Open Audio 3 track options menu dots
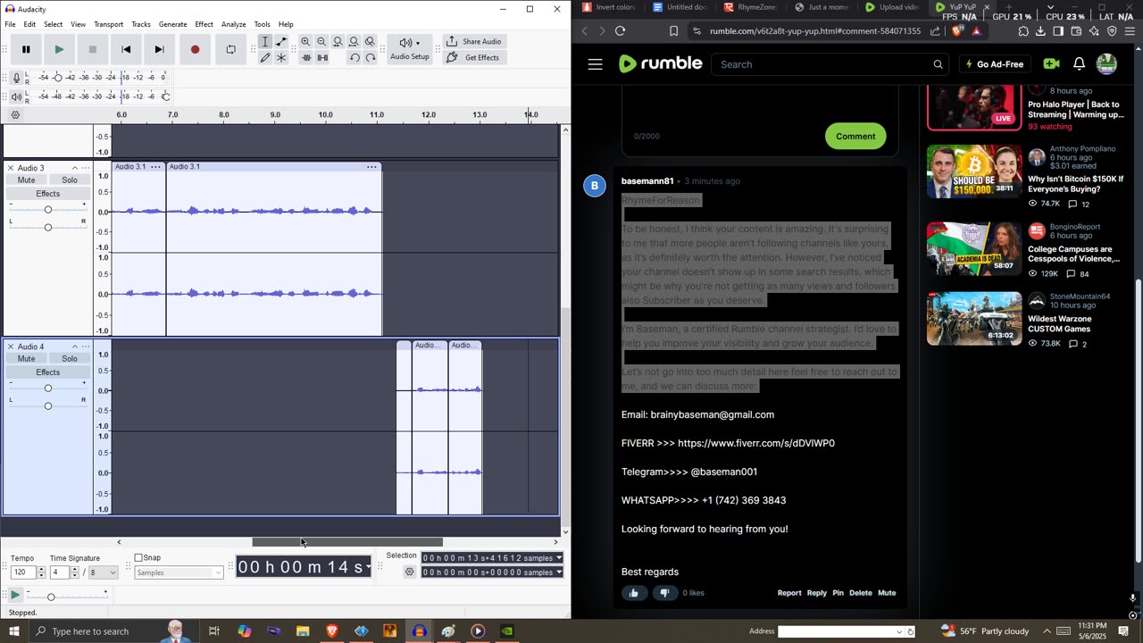 pos(86,168)
